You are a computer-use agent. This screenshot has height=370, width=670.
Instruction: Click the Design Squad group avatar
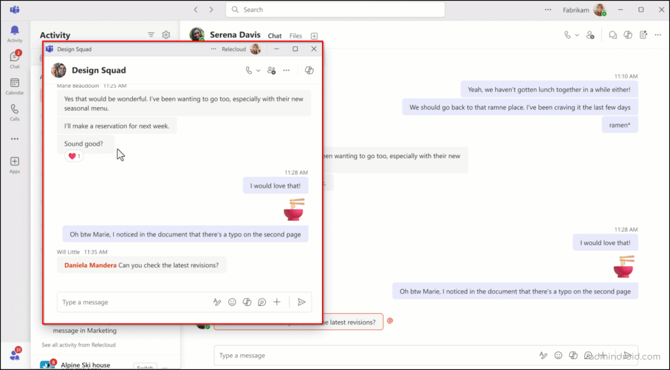[59, 71]
